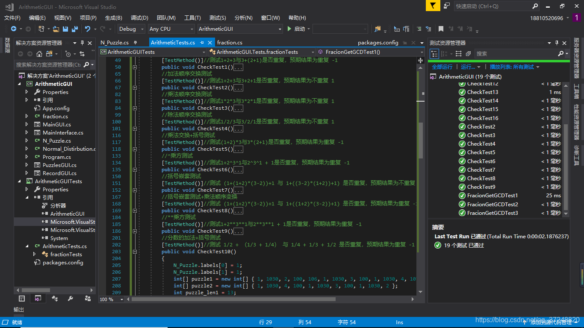
Task: Expand the Properties node under ArithmeticGUI
Action: point(27,92)
